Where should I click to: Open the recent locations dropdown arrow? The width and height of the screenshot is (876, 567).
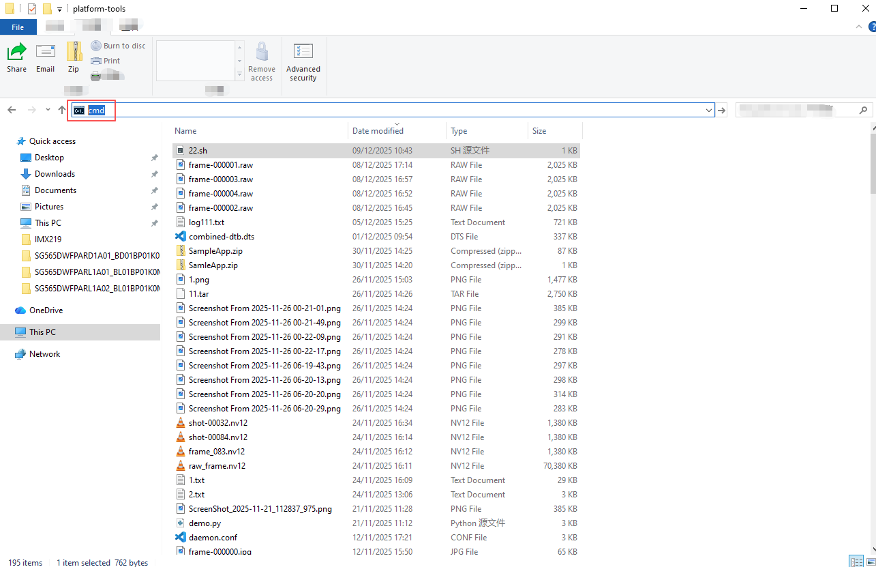pyautogui.click(x=48, y=110)
